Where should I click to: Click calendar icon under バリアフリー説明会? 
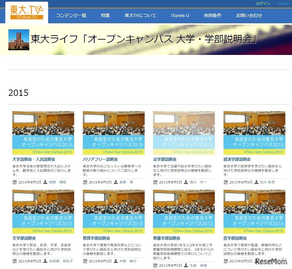click(85, 182)
